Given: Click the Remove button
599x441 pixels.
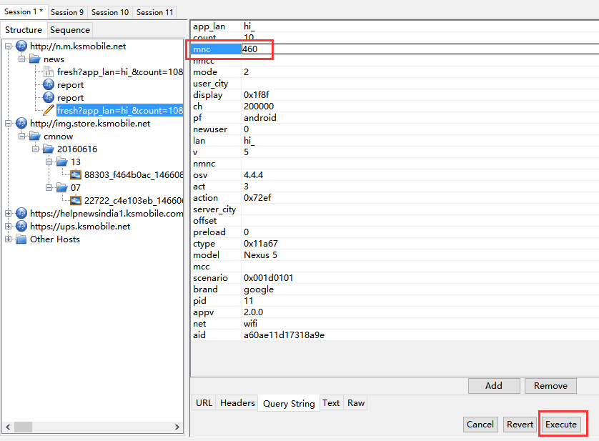Looking at the screenshot, I should [550, 386].
